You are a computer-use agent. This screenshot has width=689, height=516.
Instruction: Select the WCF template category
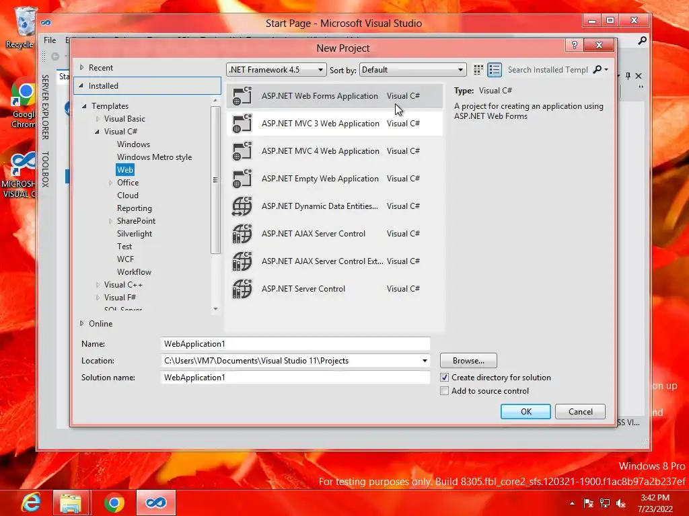(x=125, y=259)
